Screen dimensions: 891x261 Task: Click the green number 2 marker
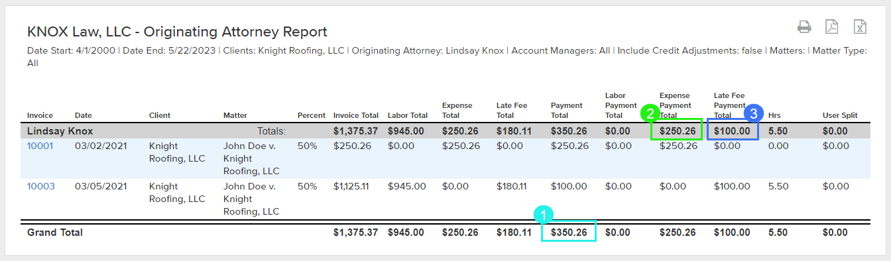[650, 113]
